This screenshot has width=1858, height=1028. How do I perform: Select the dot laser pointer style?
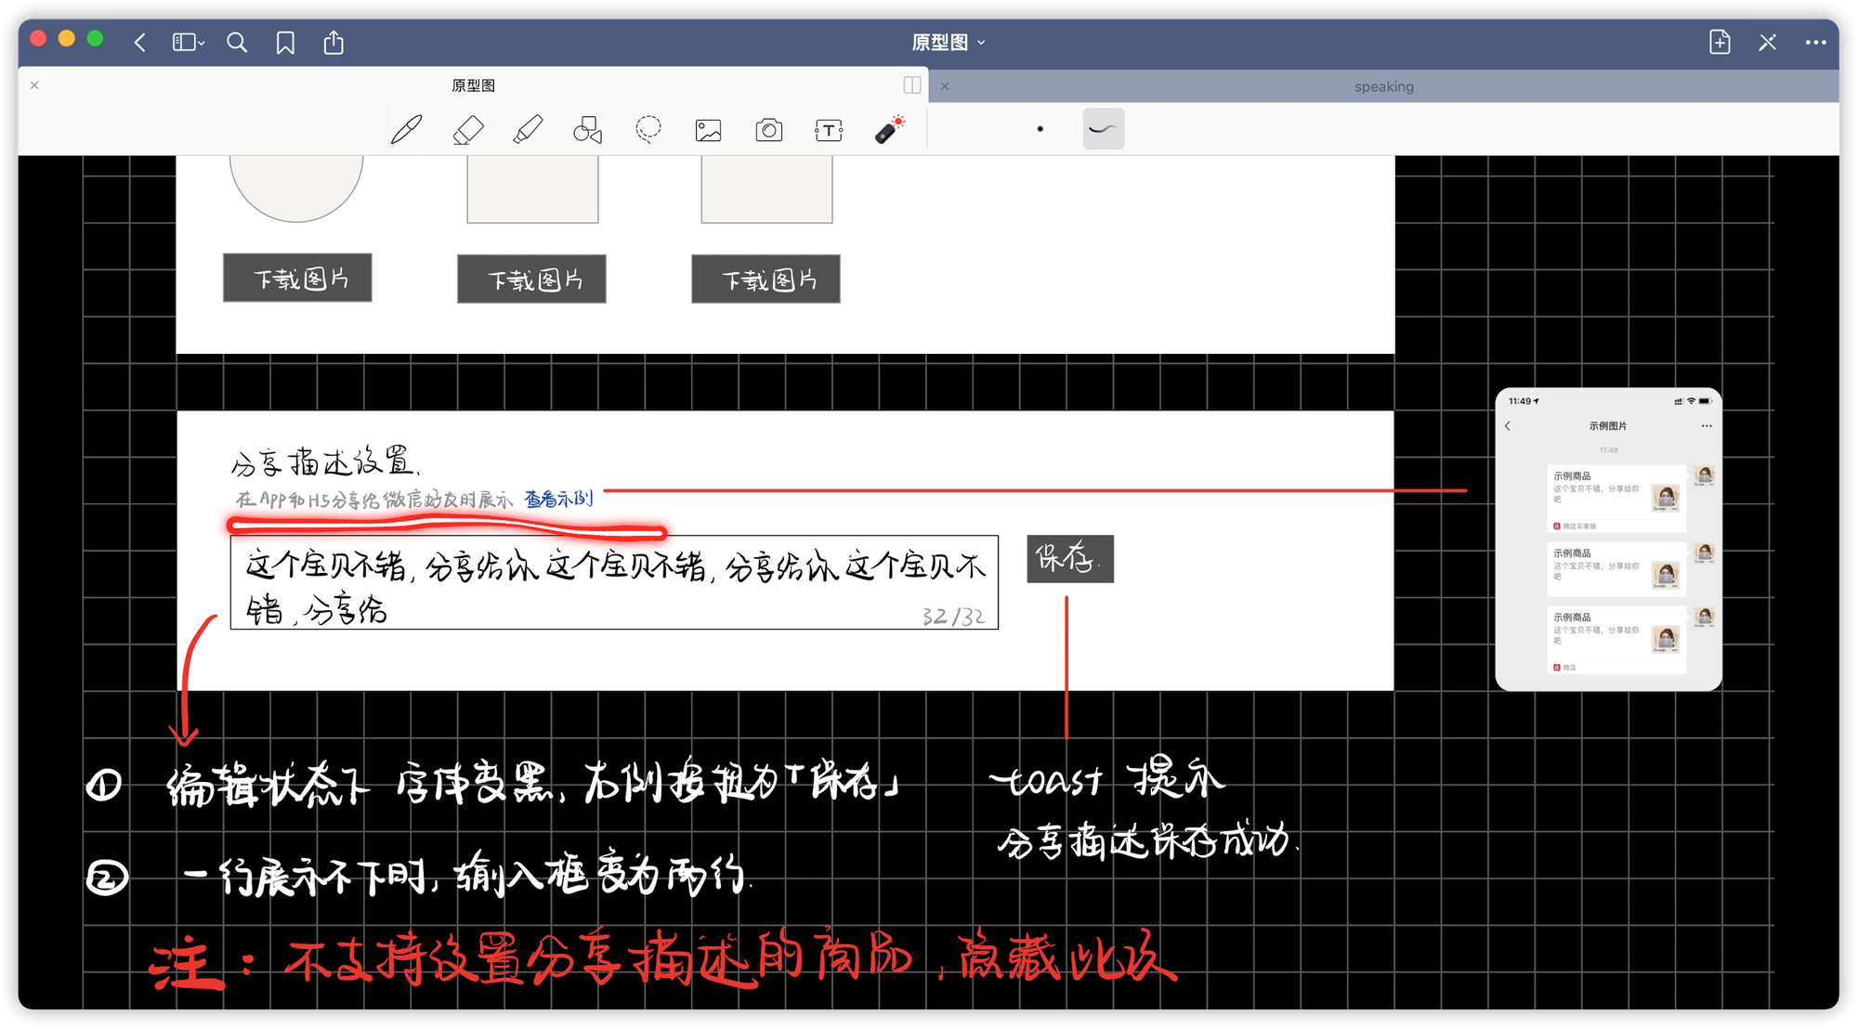coord(1040,129)
